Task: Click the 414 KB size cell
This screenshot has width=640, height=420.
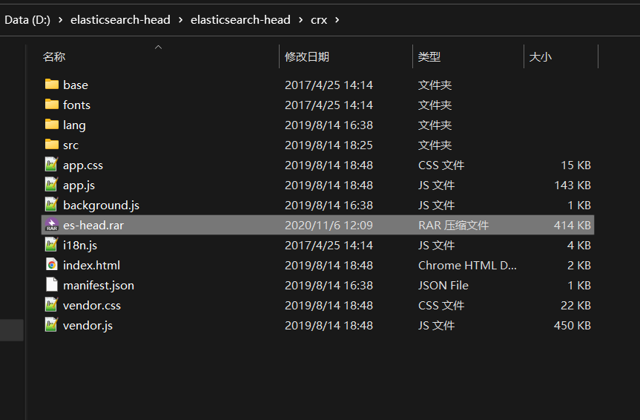Action: (573, 225)
